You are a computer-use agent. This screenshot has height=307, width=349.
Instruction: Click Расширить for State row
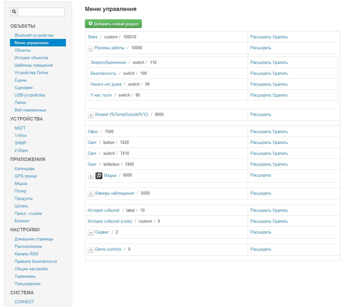(x=261, y=37)
